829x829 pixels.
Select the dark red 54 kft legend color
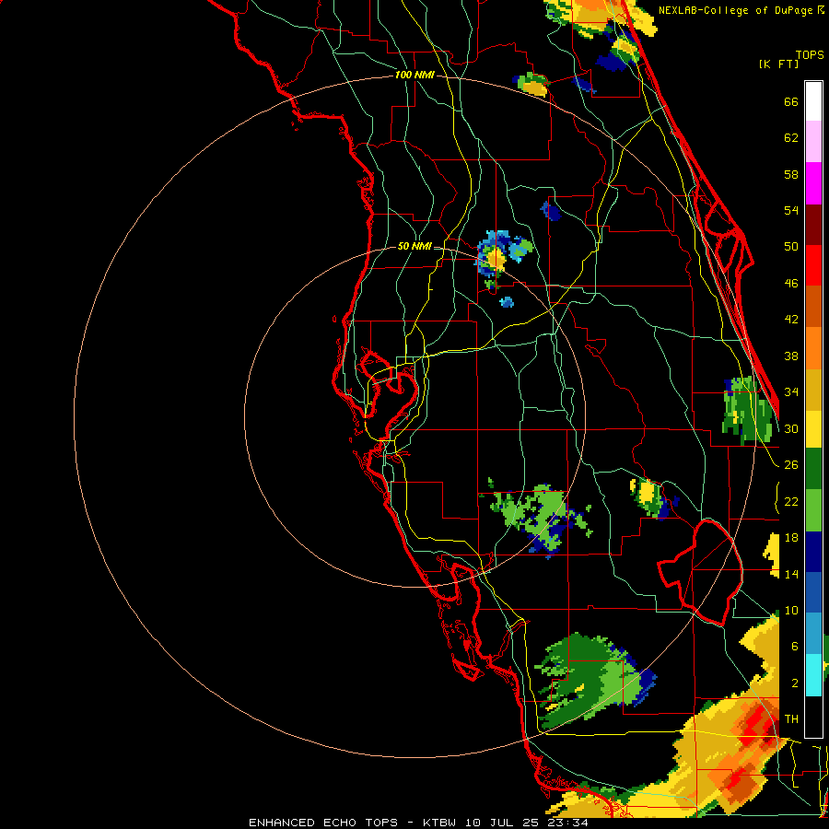click(x=813, y=225)
